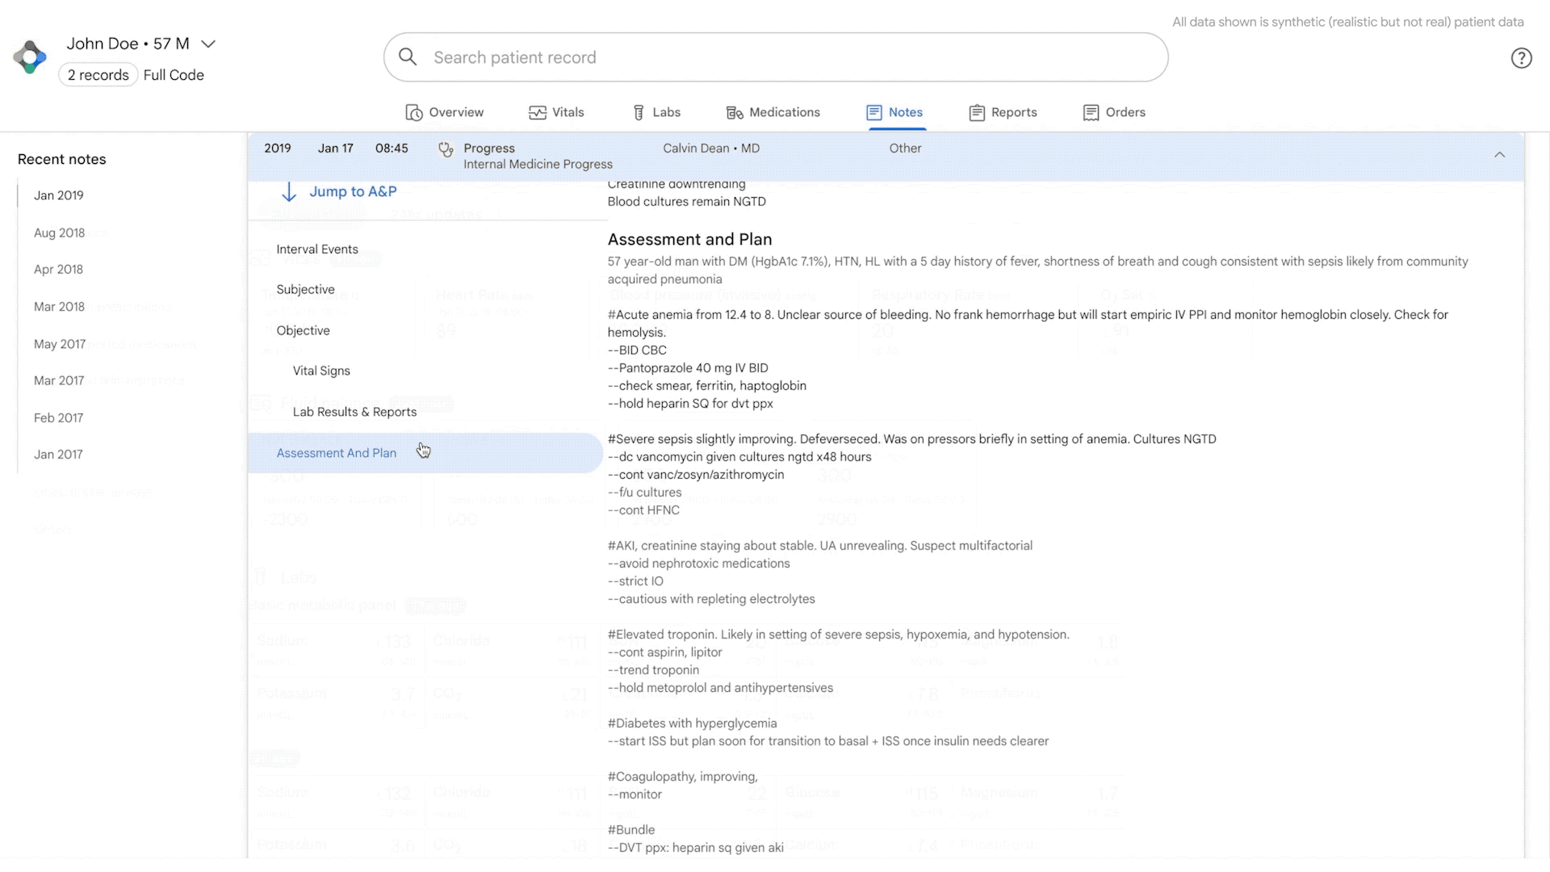Click the patient search input field

pyautogui.click(x=776, y=57)
